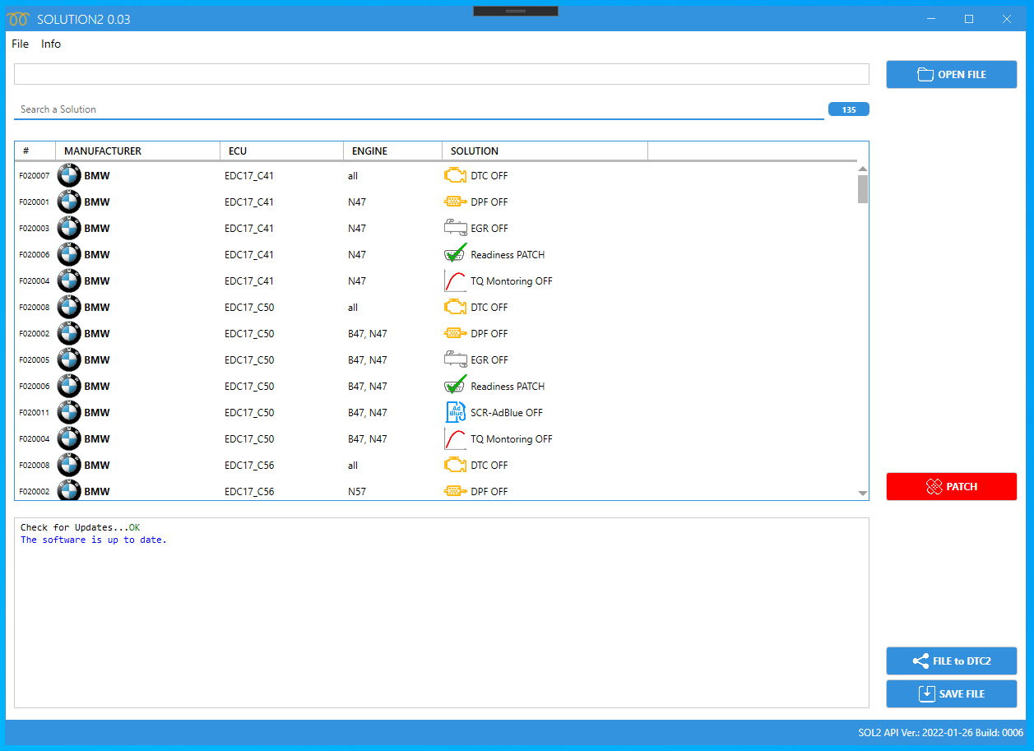Click the solution list scrollbar thumb
The height and width of the screenshot is (751, 1034).
[863, 188]
